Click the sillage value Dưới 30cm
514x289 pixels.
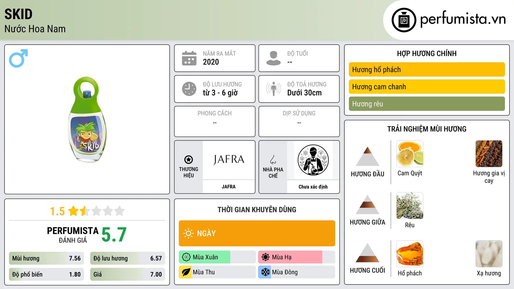(304, 93)
